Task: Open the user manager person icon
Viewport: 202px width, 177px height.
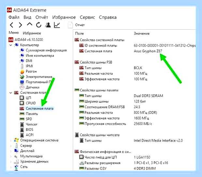Action: [48, 25]
